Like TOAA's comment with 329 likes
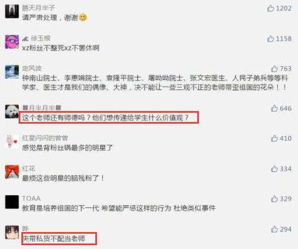 click(x=274, y=199)
